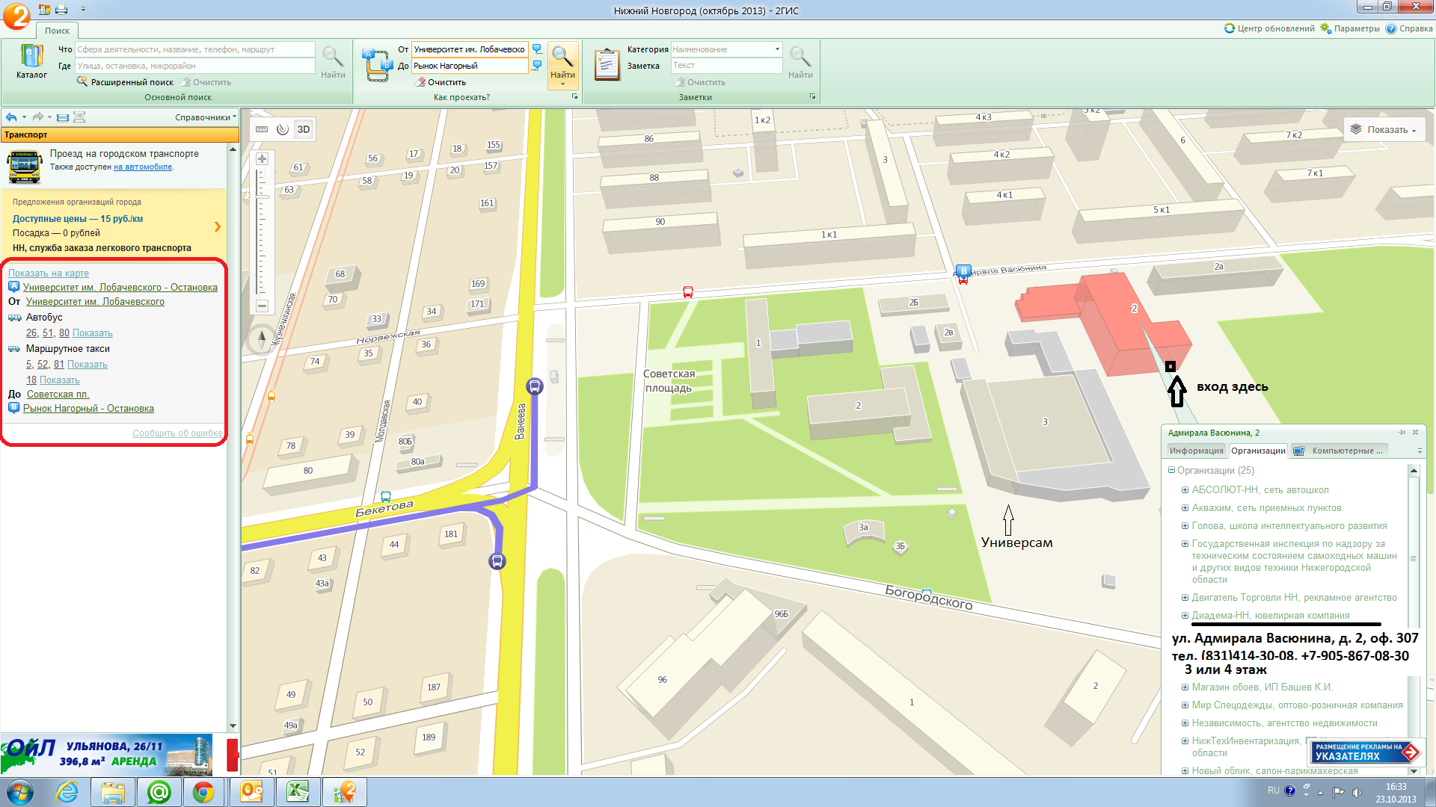Open dropdown arrow next to back button
Image resolution: width=1436 pixels, height=807 pixels.
point(24,117)
